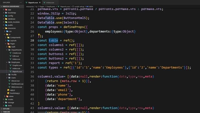Image resolution: width=200 pixels, height=113 pixels.
Task: Click the bootstrap folder icon
Action: (x=6, y=13)
